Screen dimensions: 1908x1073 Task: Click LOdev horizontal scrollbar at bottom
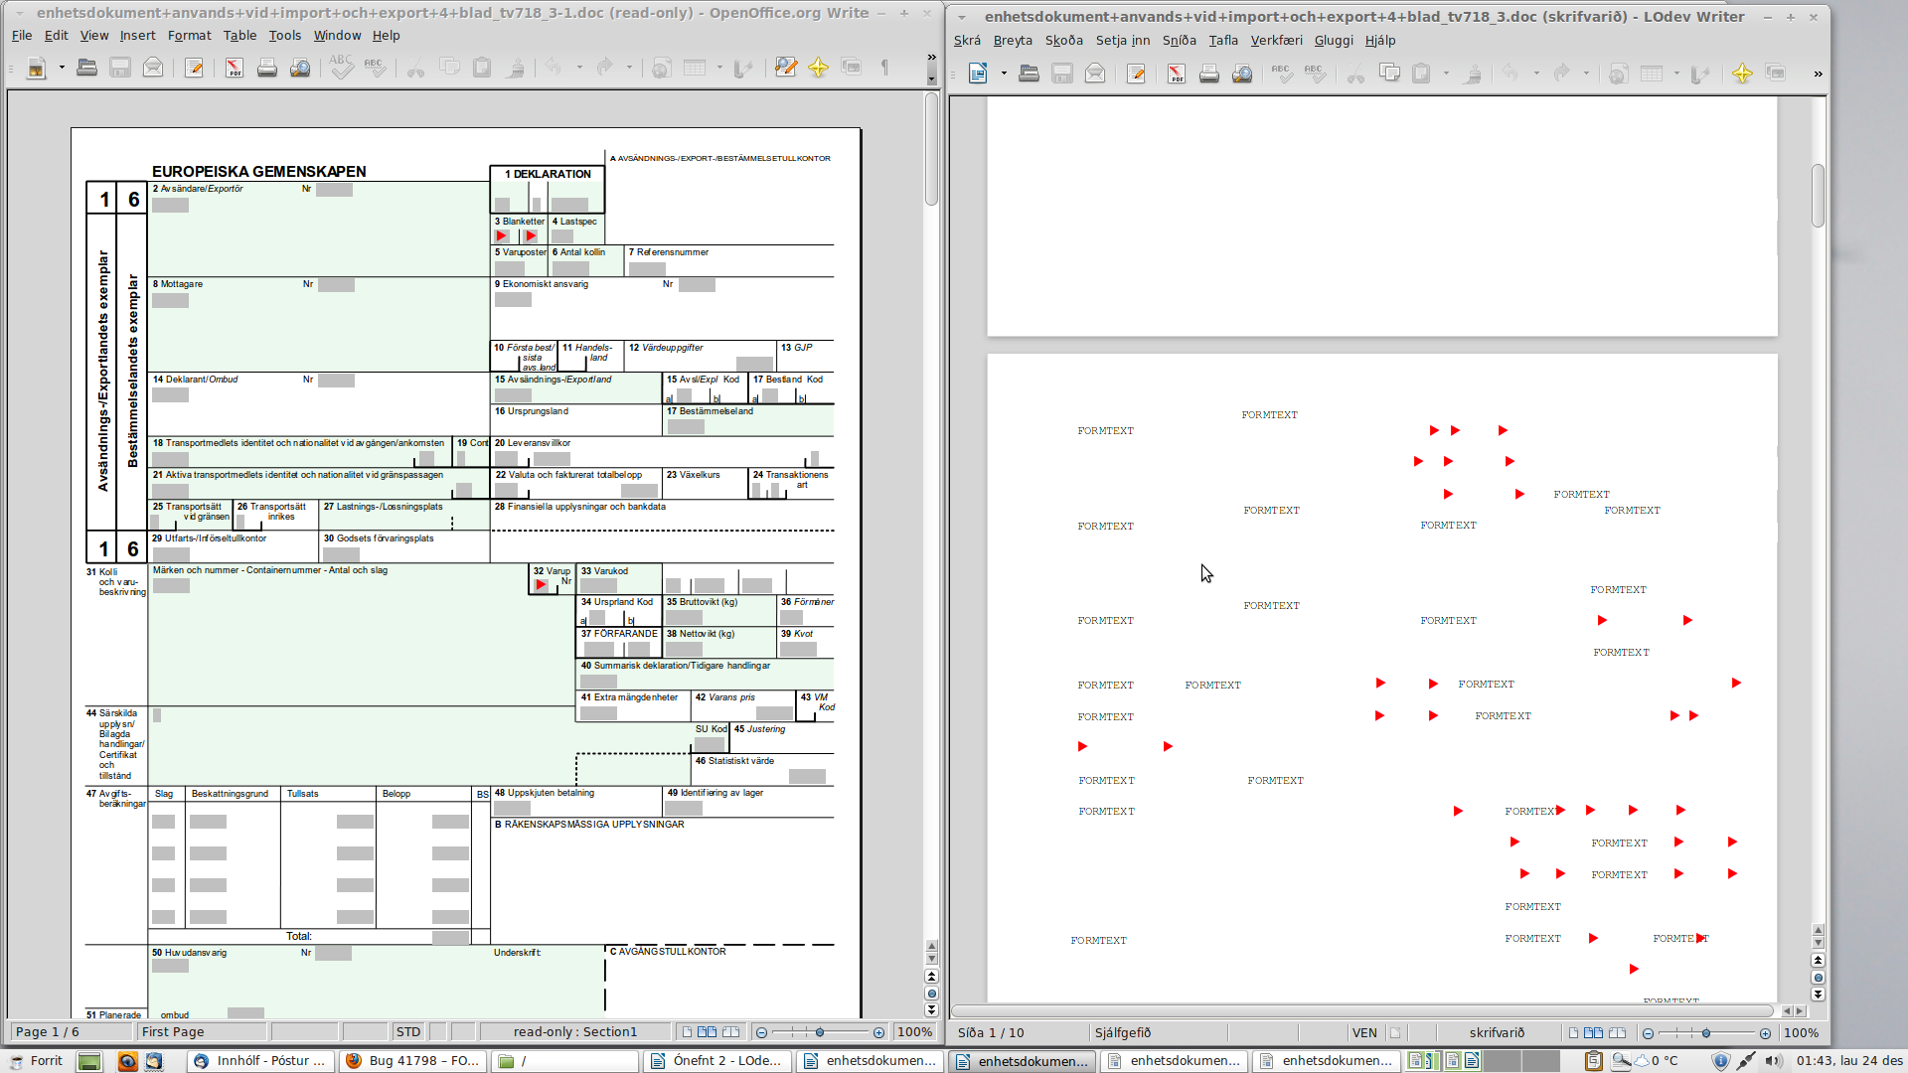pyautogui.click(x=1361, y=1011)
